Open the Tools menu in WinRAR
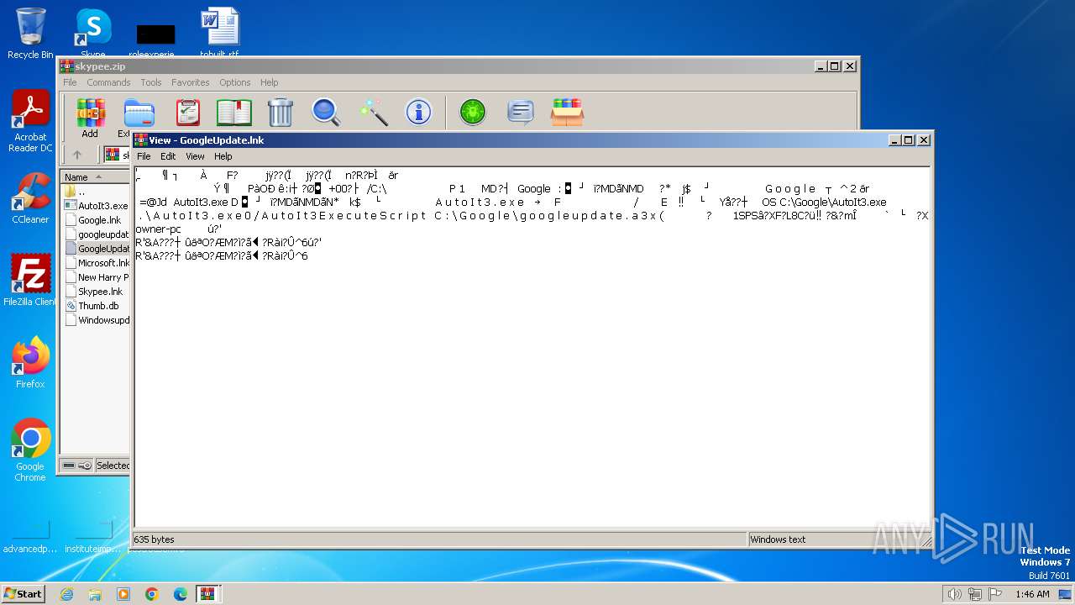Image resolution: width=1075 pixels, height=605 pixels. pyautogui.click(x=151, y=82)
